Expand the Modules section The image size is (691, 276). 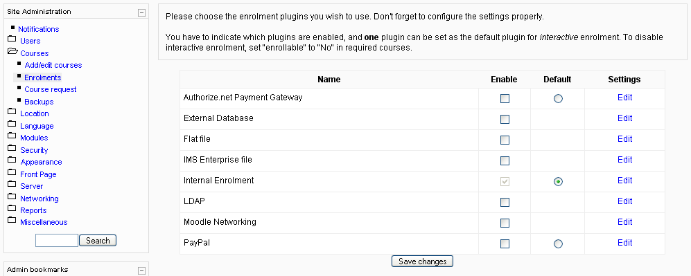point(34,138)
